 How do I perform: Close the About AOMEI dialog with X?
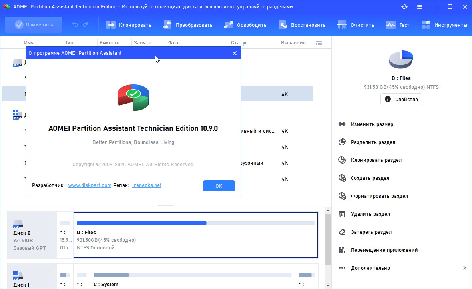point(235,53)
